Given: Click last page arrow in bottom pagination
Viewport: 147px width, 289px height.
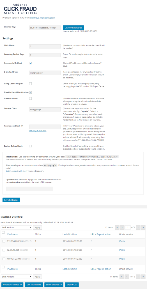Looking at the screenshot, I should pos(143,277).
